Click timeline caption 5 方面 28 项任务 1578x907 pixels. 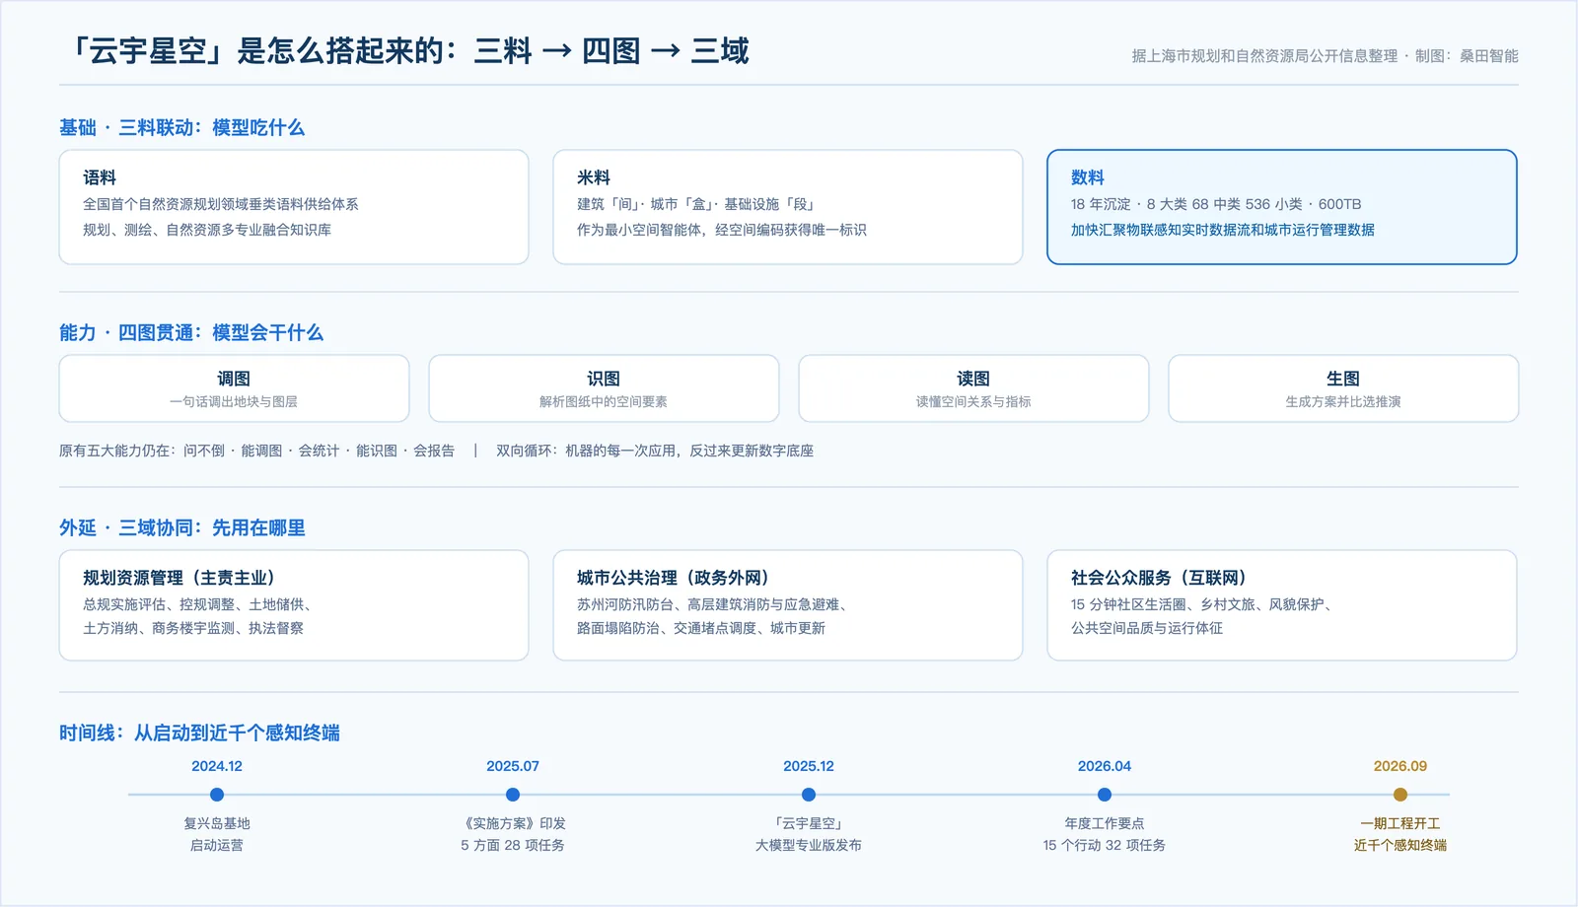tap(513, 845)
